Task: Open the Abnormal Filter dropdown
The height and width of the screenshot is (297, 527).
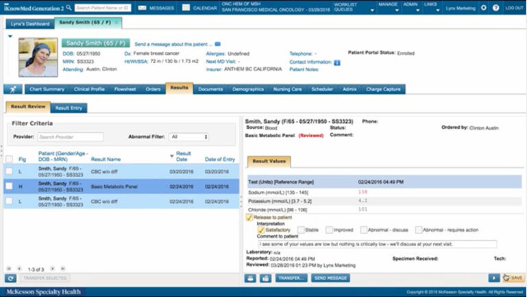Action: pyautogui.click(x=189, y=137)
